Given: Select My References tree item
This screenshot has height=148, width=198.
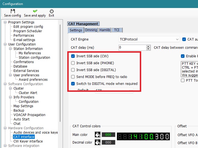Looking at the screenshot, I should click(30, 53).
